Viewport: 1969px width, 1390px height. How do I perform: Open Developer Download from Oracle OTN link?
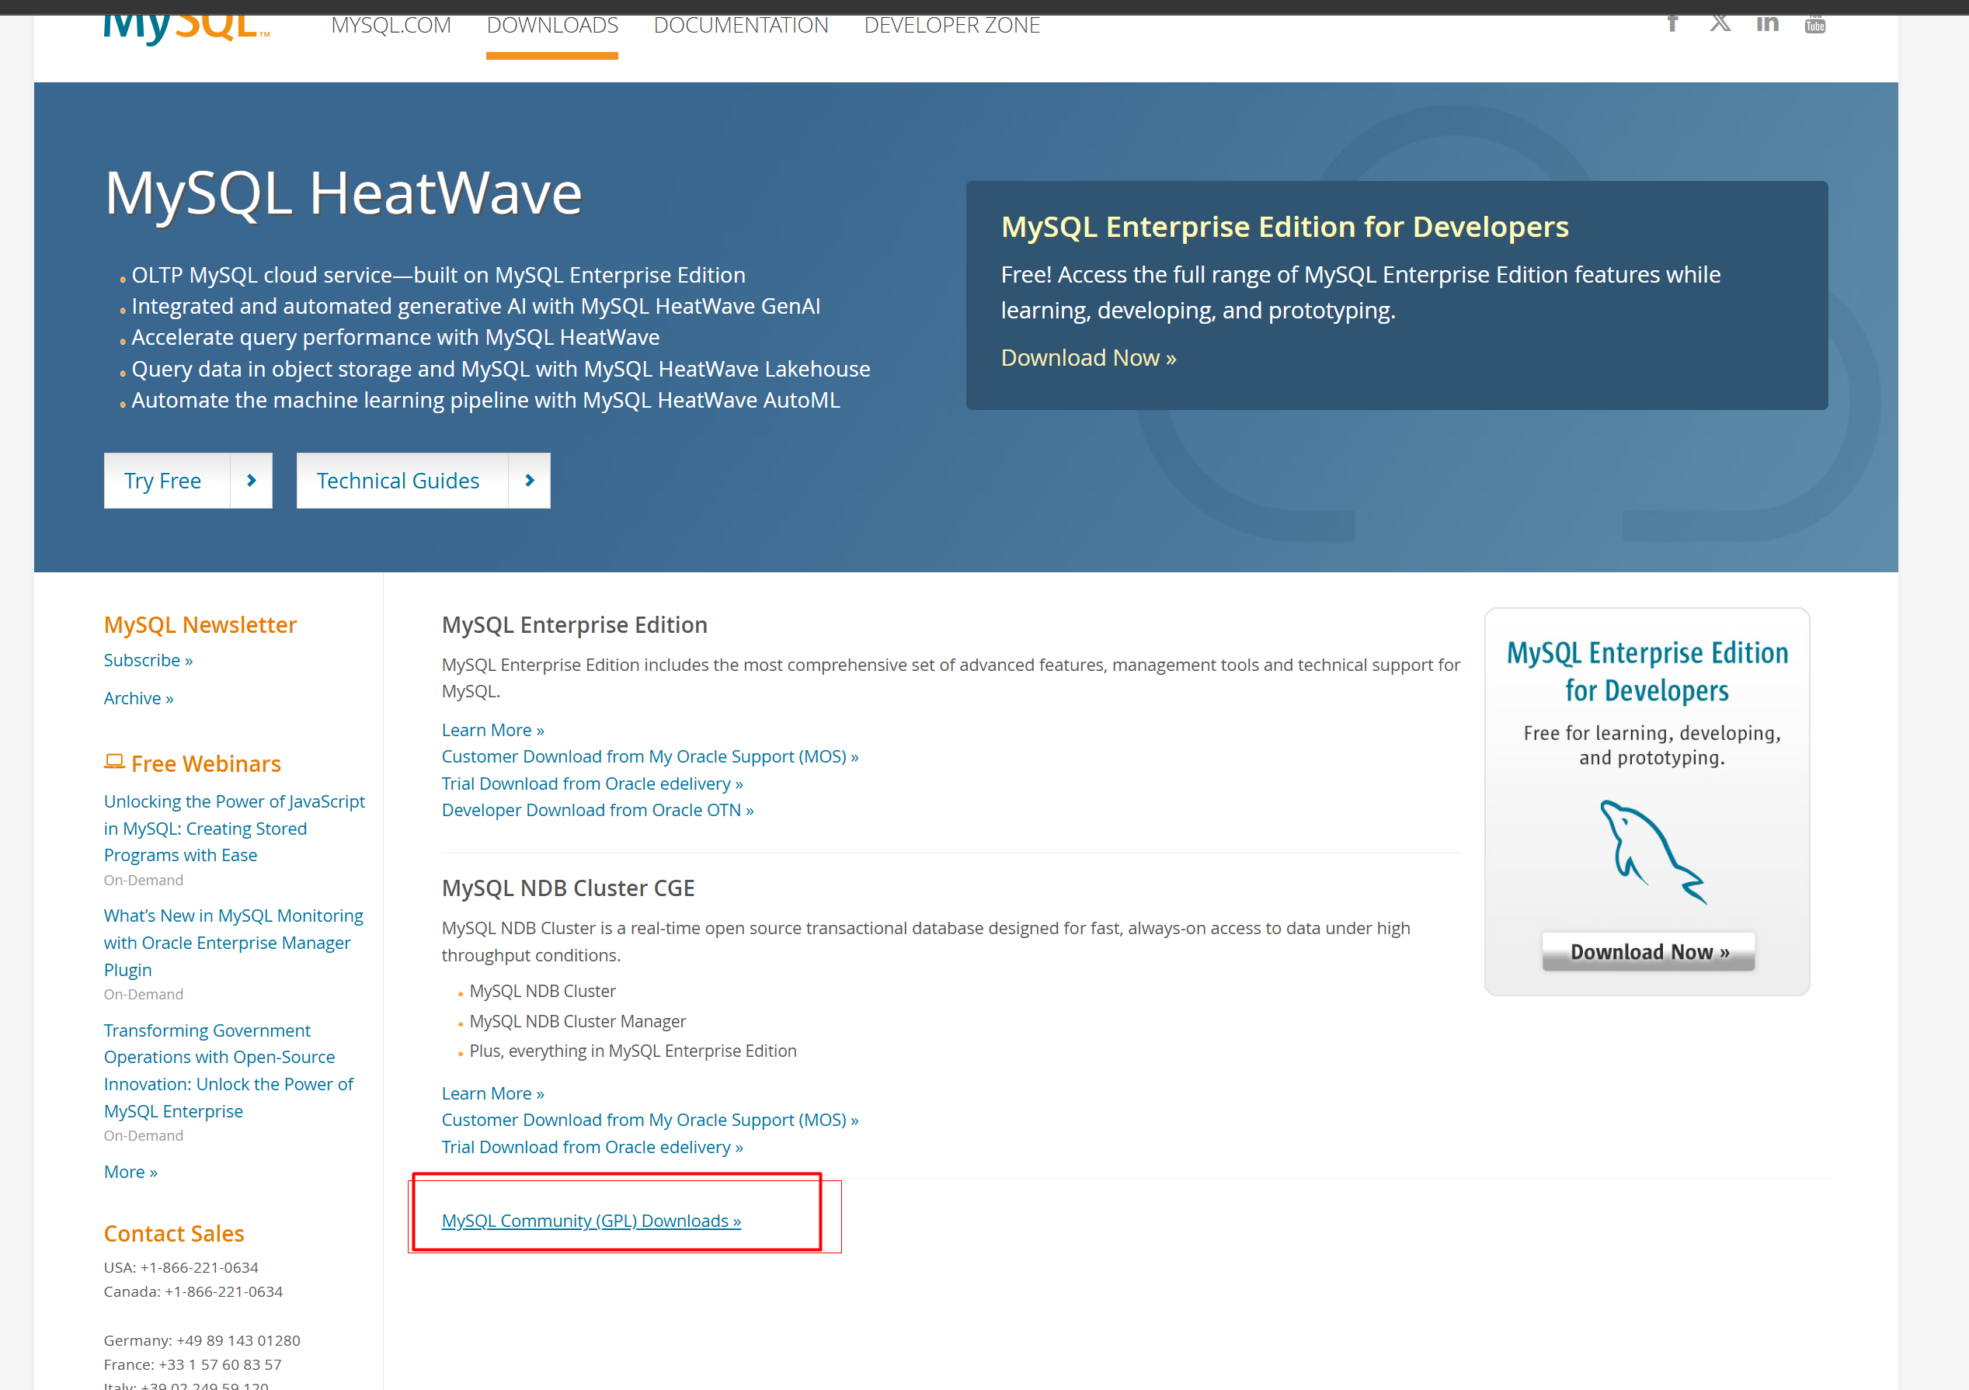597,809
